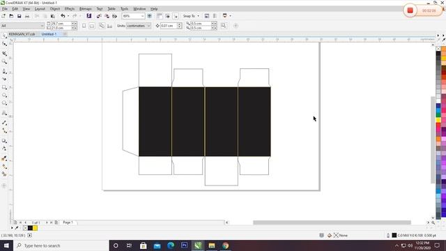Open the Effects menu
The image size is (446, 251).
(x=70, y=9)
